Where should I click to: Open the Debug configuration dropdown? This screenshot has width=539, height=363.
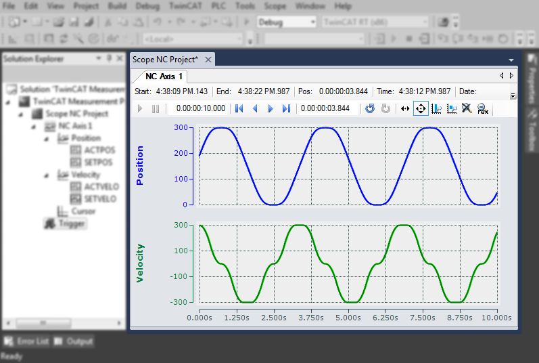pyautogui.click(x=287, y=22)
